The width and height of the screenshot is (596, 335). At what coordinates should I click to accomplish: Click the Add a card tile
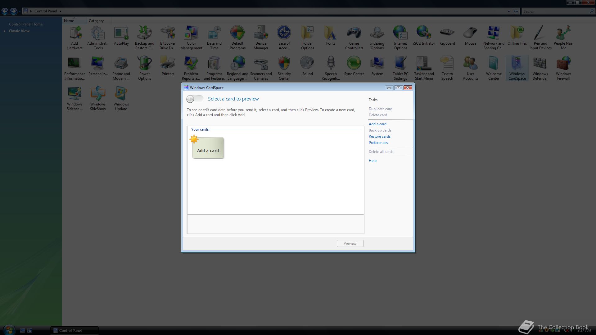[208, 148]
